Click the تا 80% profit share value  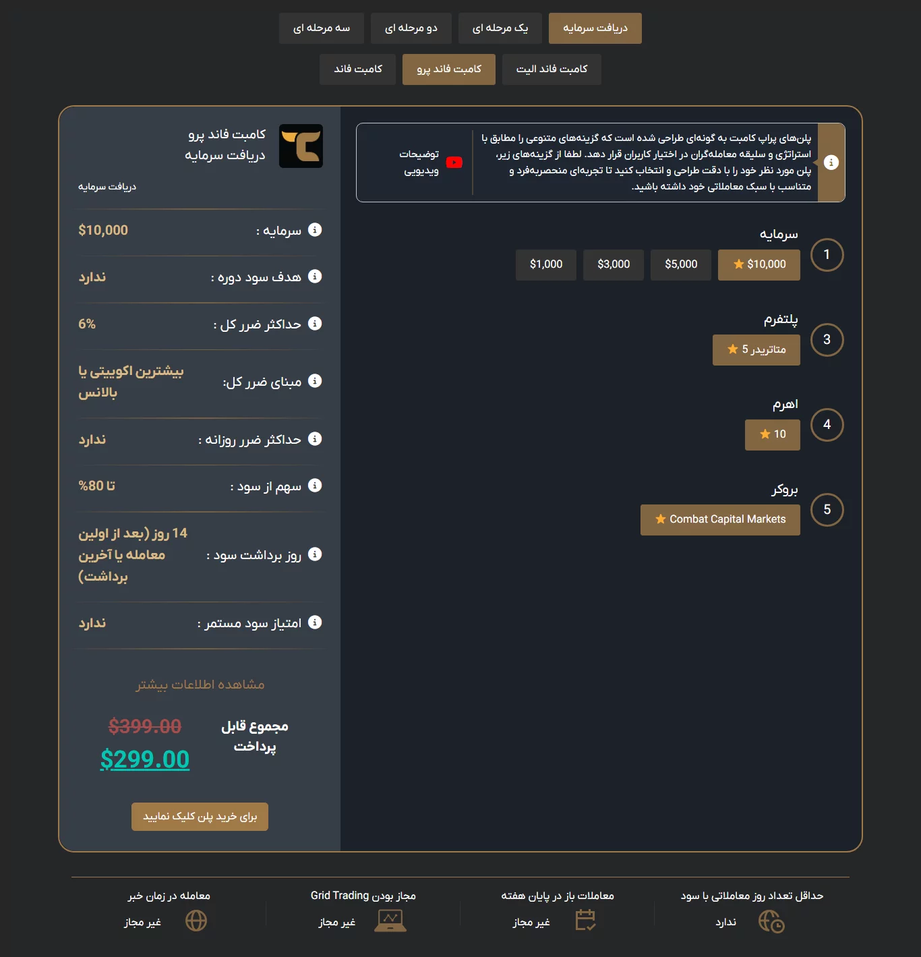click(x=97, y=486)
